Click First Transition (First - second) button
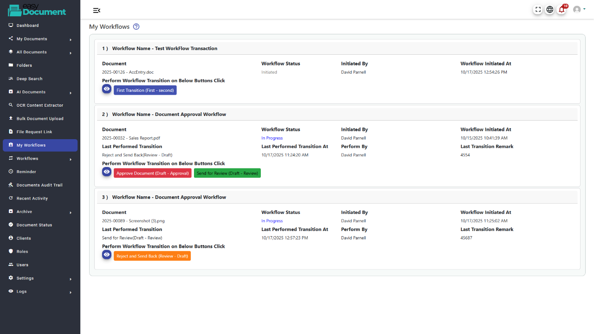 (x=145, y=90)
